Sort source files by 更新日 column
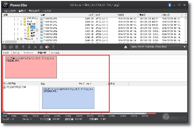This screenshot has height=129, width=194. tap(149, 15)
